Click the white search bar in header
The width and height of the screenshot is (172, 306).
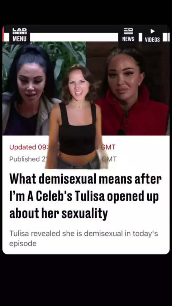[74, 37]
